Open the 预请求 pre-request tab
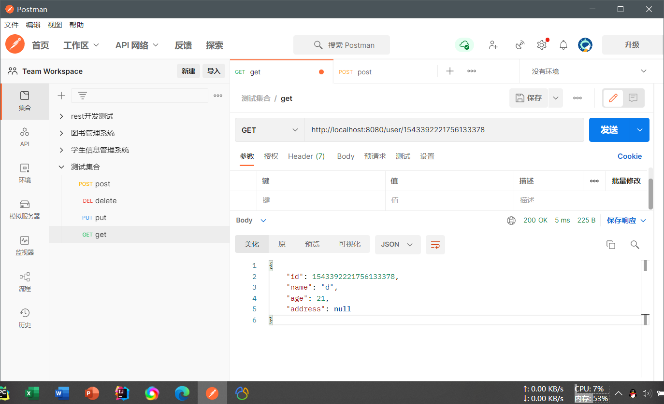 (375, 156)
